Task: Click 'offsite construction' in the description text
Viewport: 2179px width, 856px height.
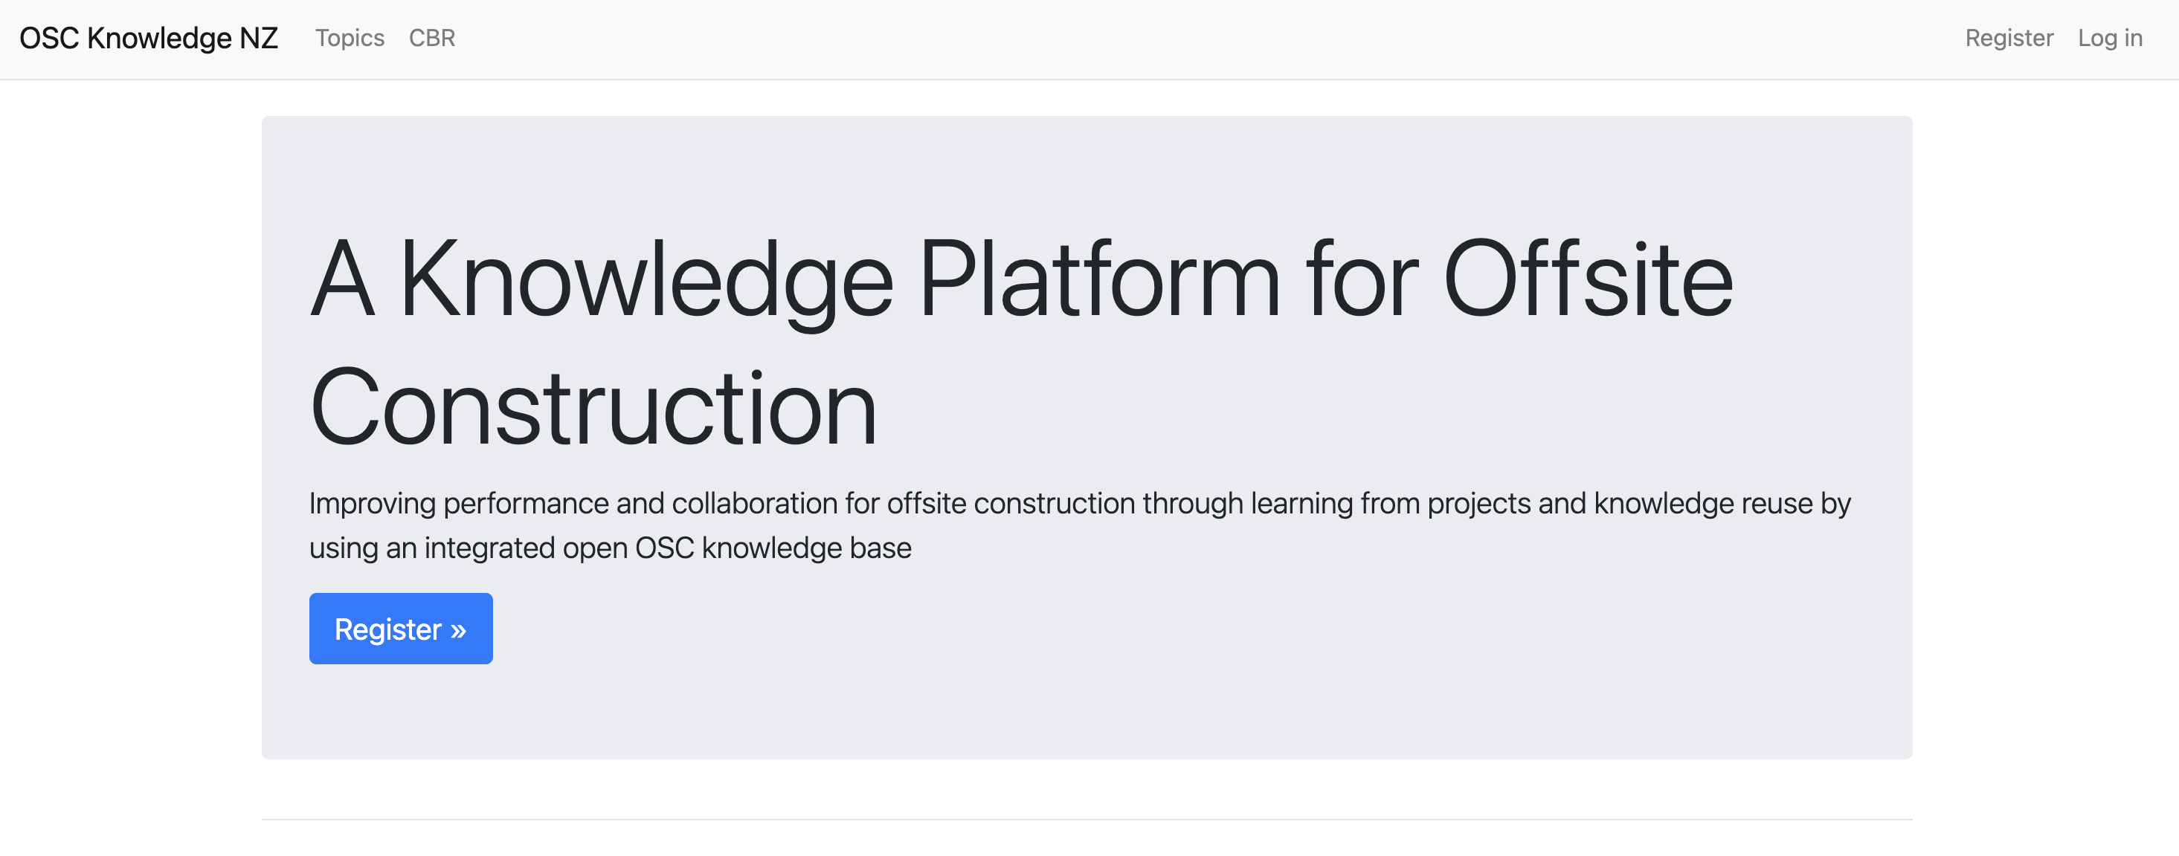Action: click(1010, 504)
